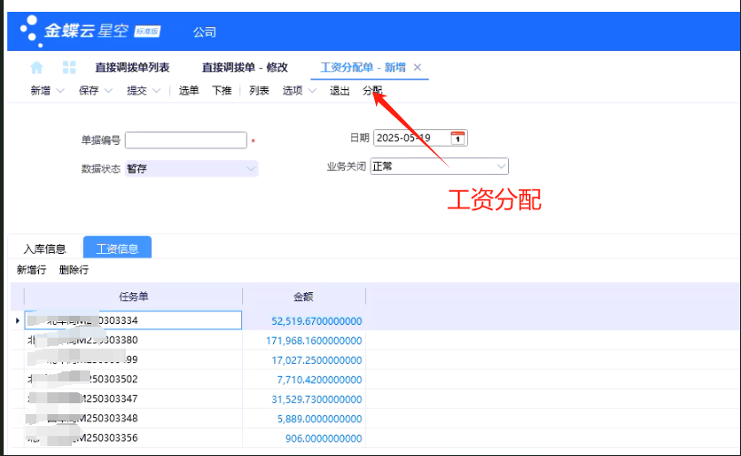Click the 分配 toolbar button

tap(372, 91)
